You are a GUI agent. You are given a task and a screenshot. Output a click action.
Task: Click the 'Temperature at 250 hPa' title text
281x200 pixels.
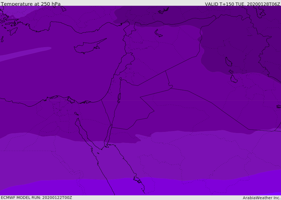(31, 4)
